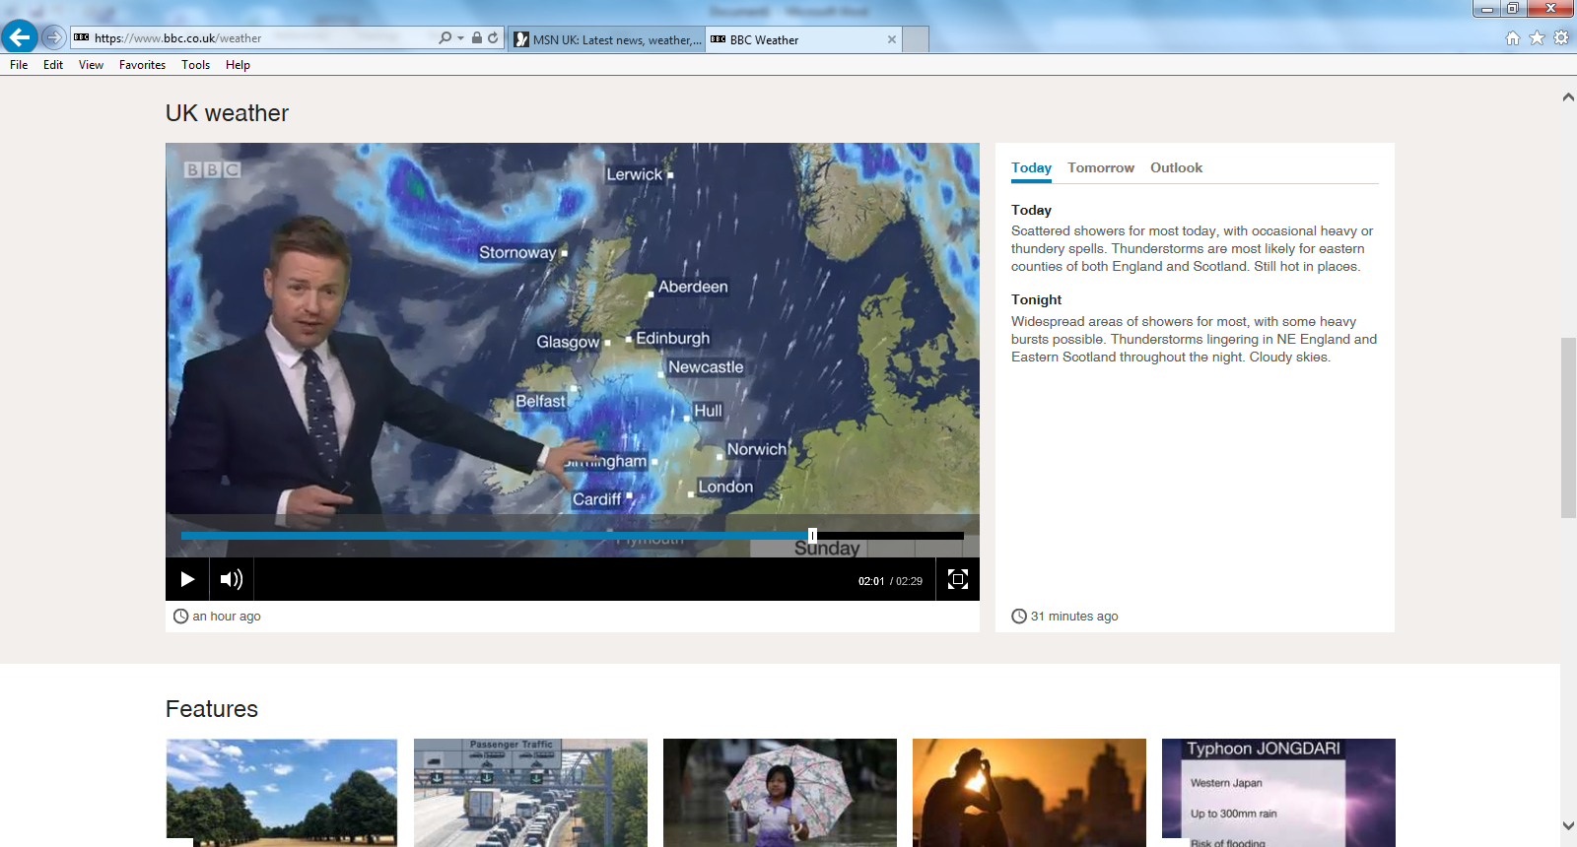Refresh the page with reload icon
This screenshot has height=847, width=1577.
tap(493, 38)
